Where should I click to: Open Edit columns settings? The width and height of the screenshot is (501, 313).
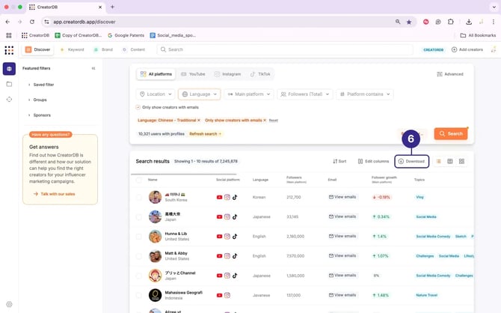pyautogui.click(x=372, y=161)
